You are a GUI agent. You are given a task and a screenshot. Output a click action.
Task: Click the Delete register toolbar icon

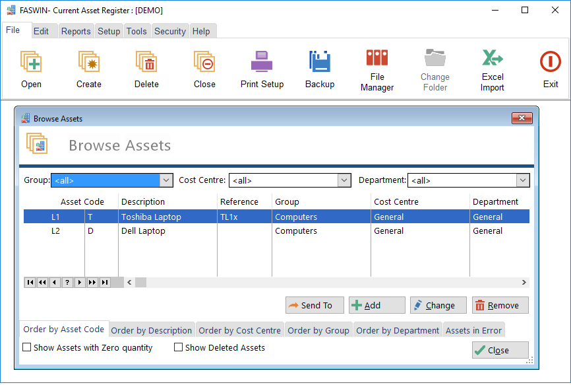point(146,62)
